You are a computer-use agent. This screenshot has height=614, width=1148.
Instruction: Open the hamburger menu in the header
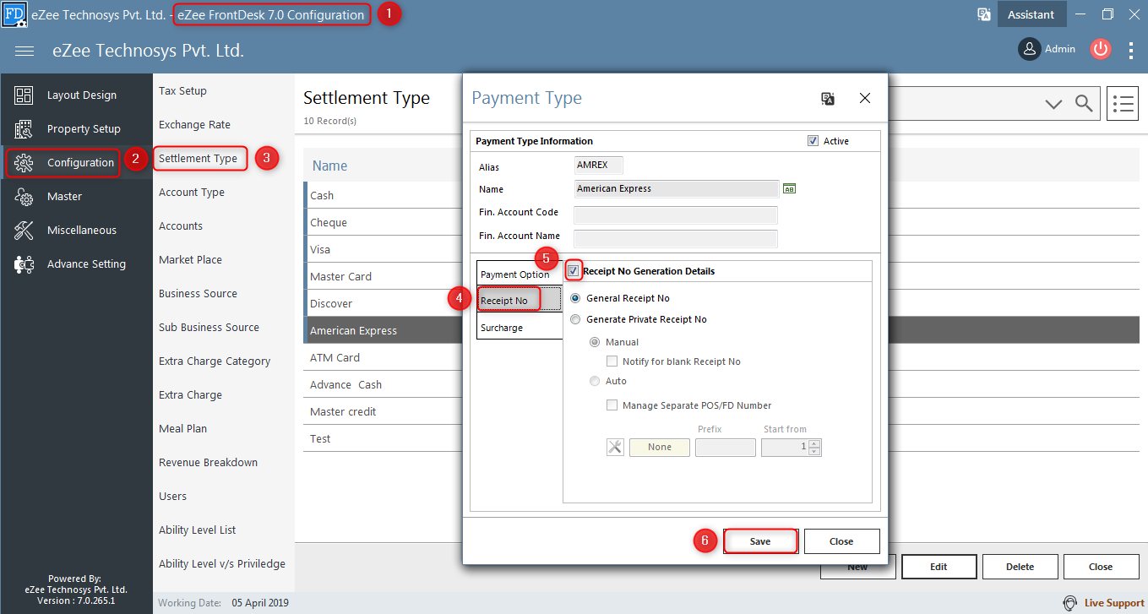[x=24, y=52]
